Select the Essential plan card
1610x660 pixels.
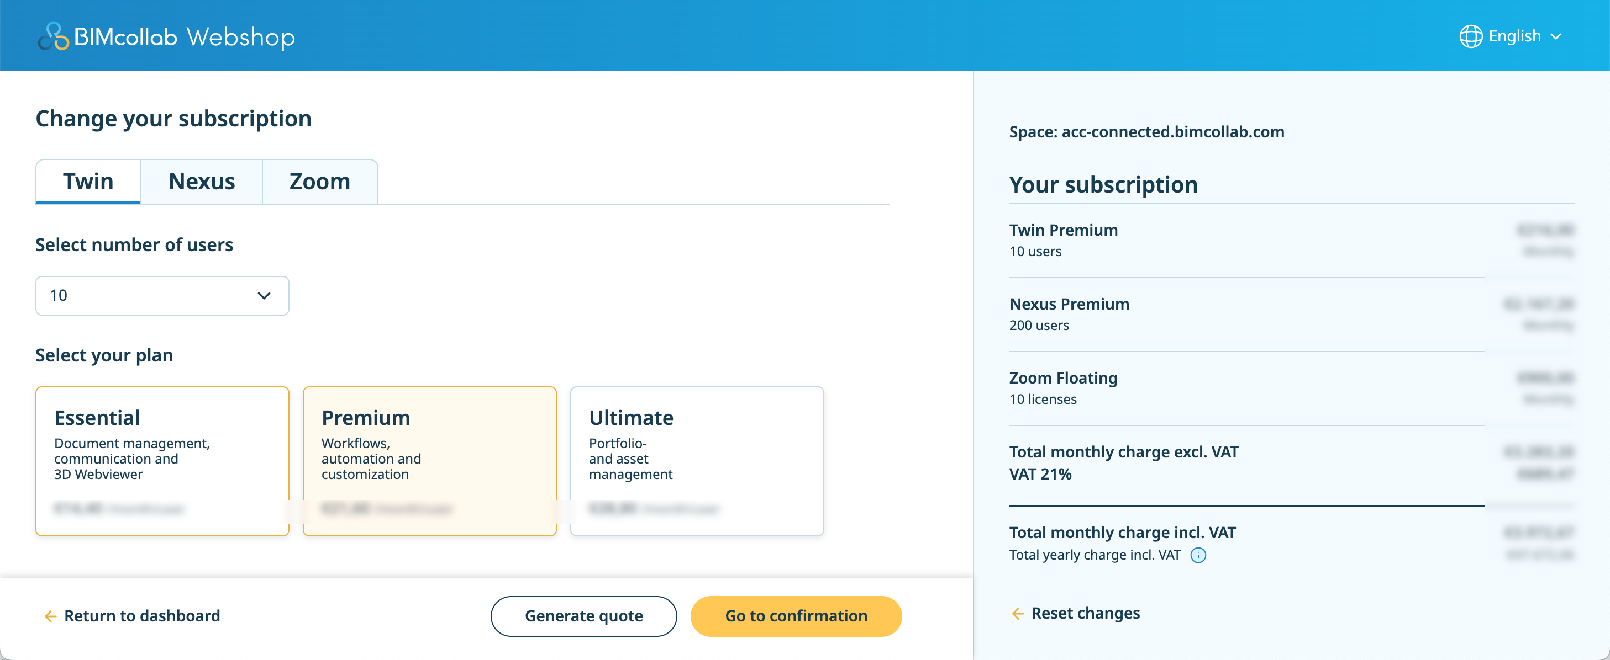tap(162, 461)
